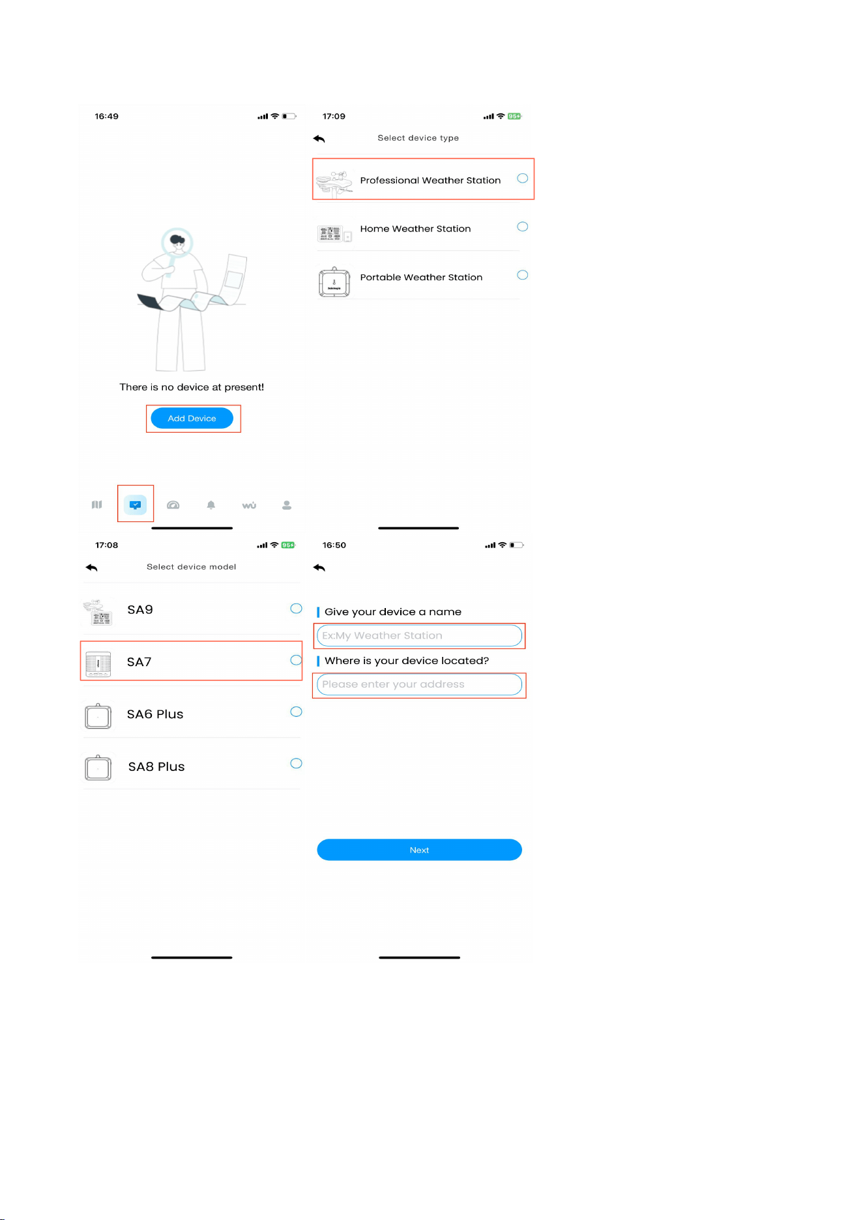Focus the address input field
Viewport: 863px width, 1220px height.
tap(419, 684)
